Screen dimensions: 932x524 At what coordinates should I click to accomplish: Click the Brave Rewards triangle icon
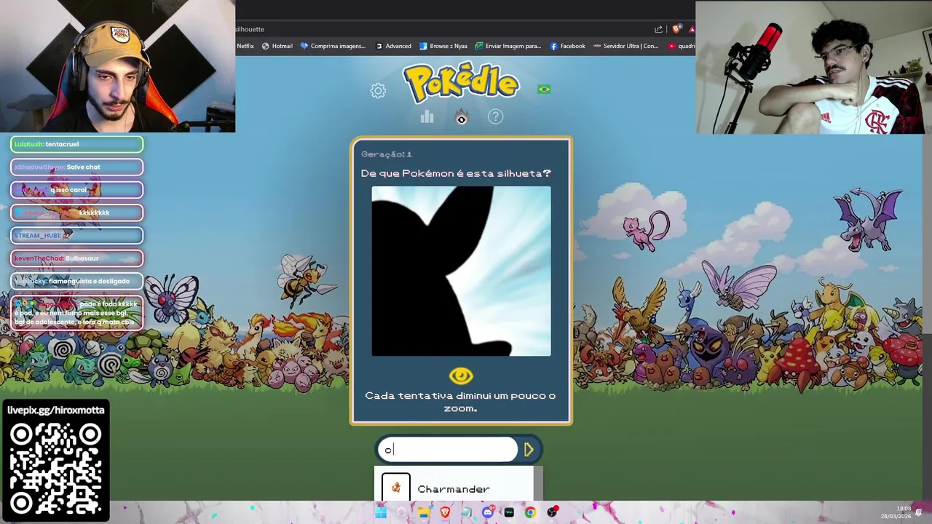(x=692, y=29)
